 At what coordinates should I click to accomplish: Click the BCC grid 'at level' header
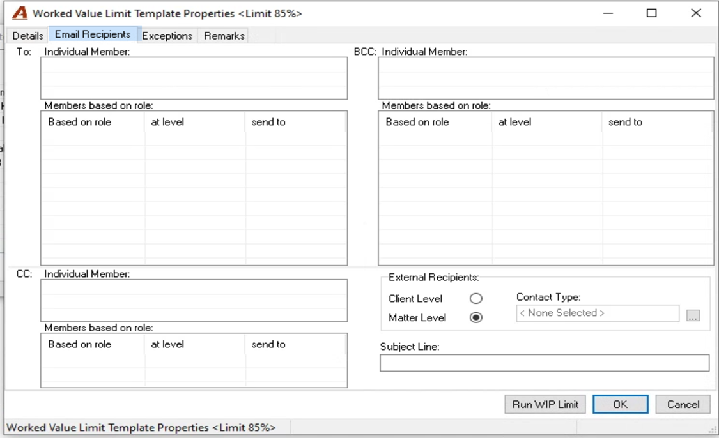click(548, 122)
